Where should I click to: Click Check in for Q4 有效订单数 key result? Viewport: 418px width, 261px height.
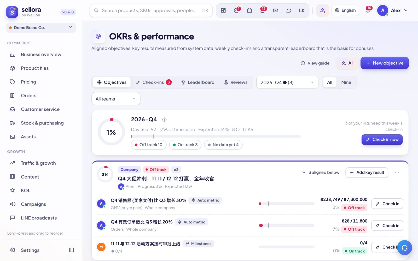click(387, 226)
